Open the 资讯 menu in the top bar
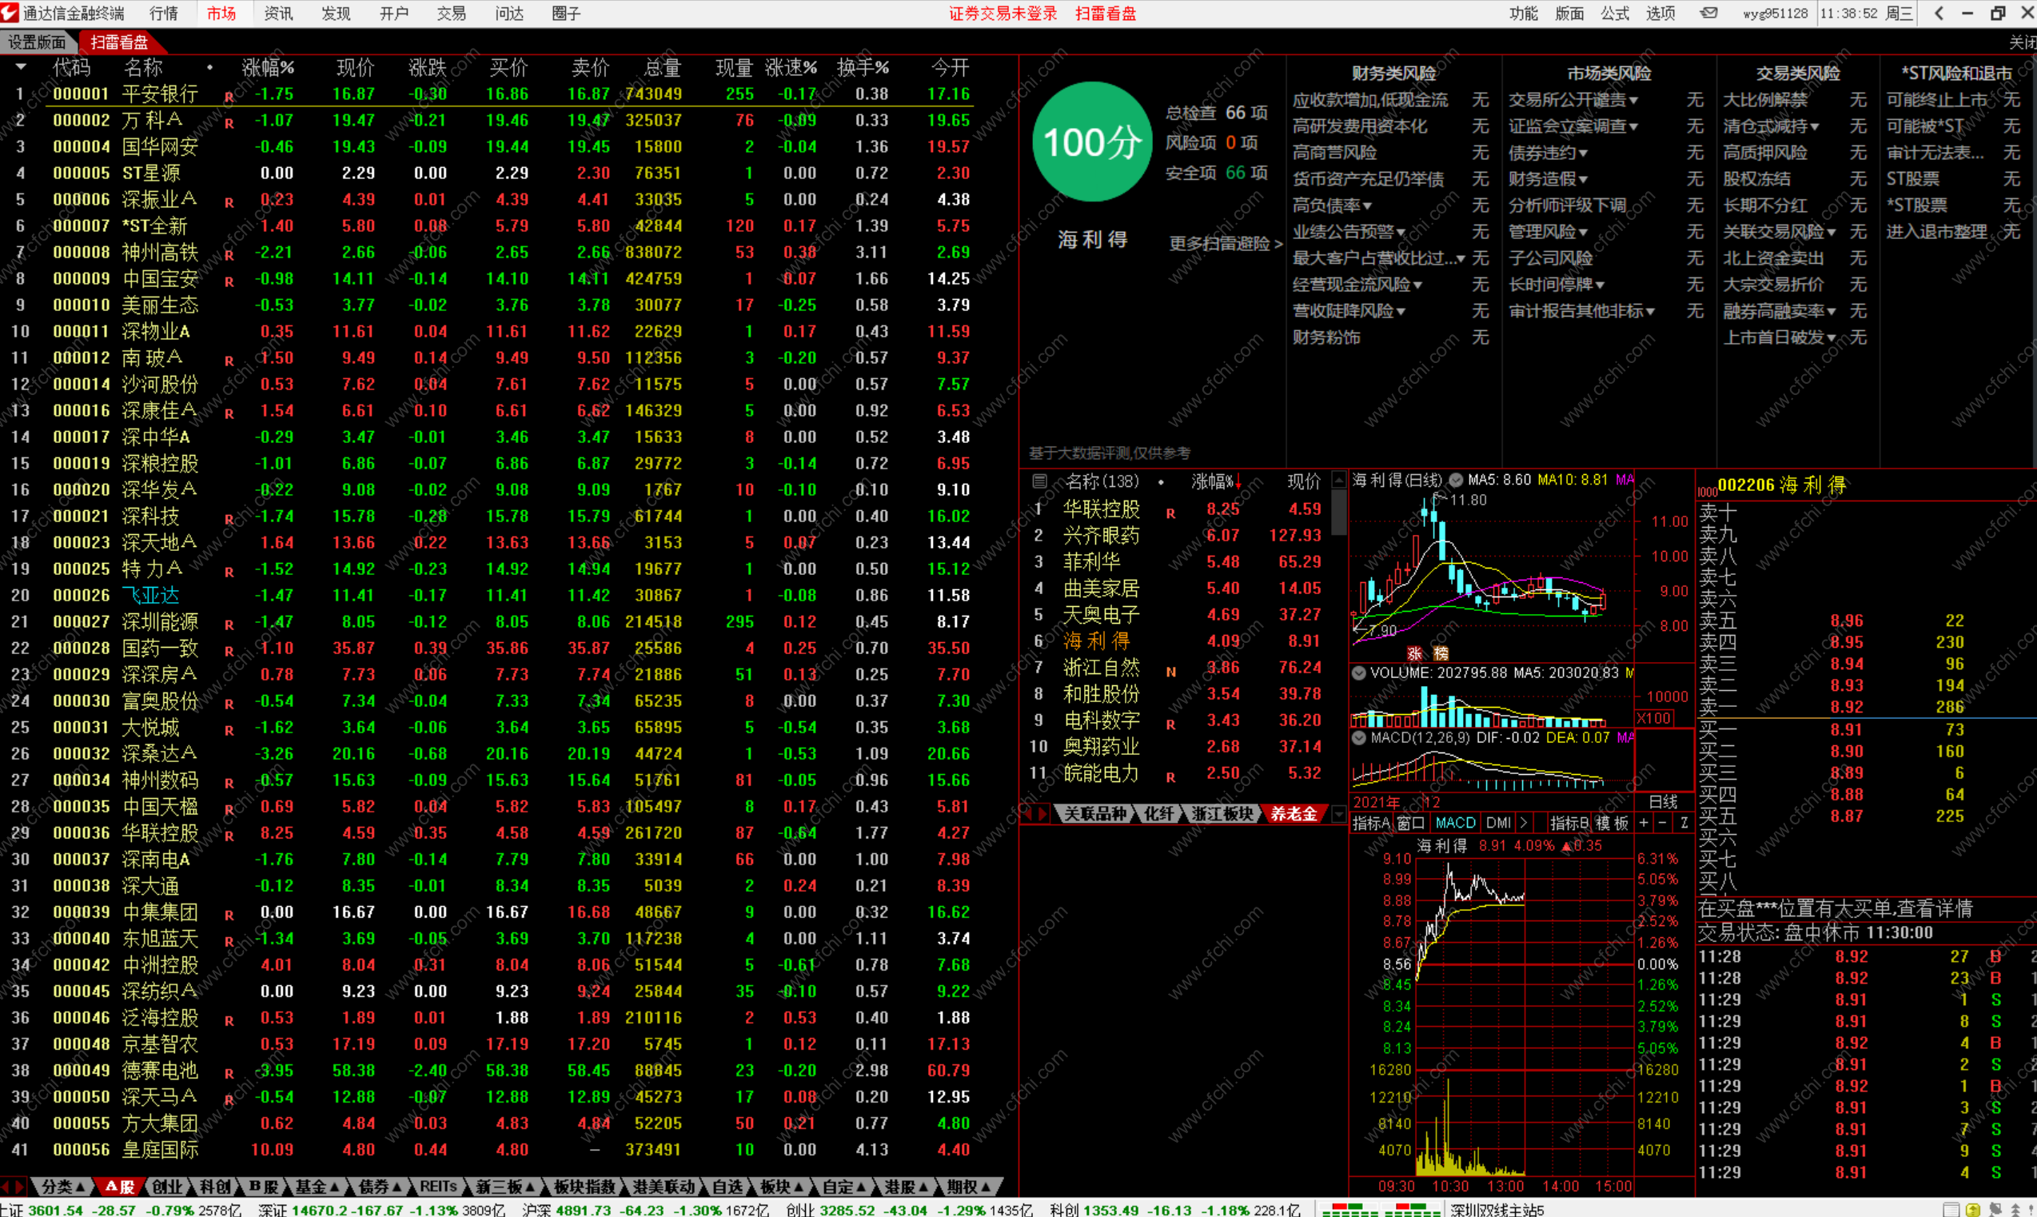Image resolution: width=2037 pixels, height=1217 pixels. (x=278, y=13)
